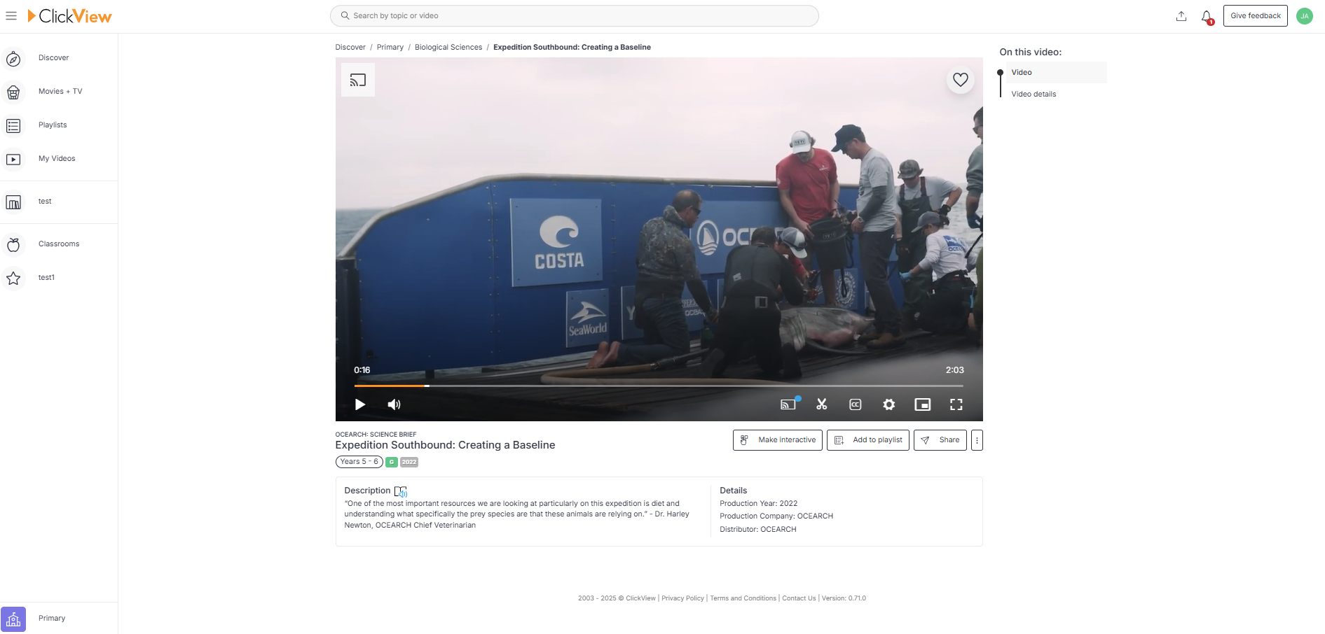Focus the Search by topic or video field

(575, 15)
